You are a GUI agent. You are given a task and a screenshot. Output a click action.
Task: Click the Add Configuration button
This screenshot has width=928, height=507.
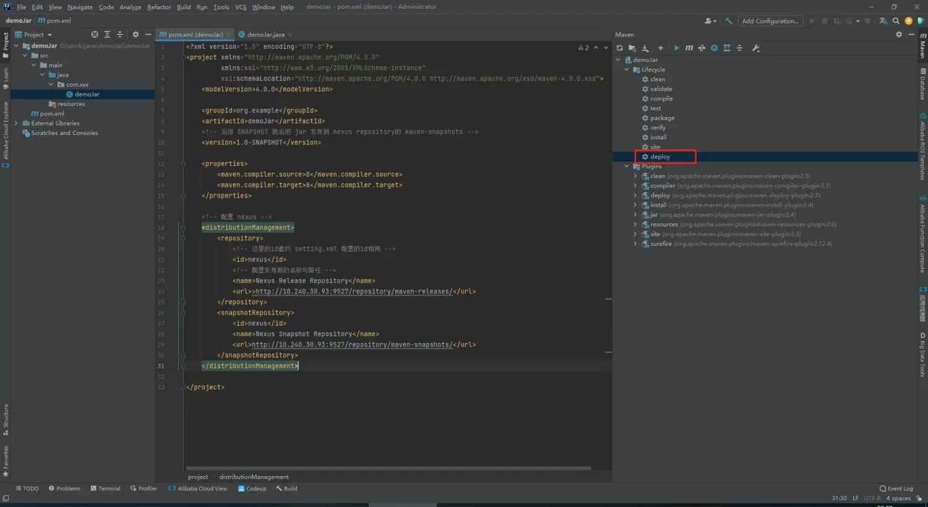click(x=770, y=21)
